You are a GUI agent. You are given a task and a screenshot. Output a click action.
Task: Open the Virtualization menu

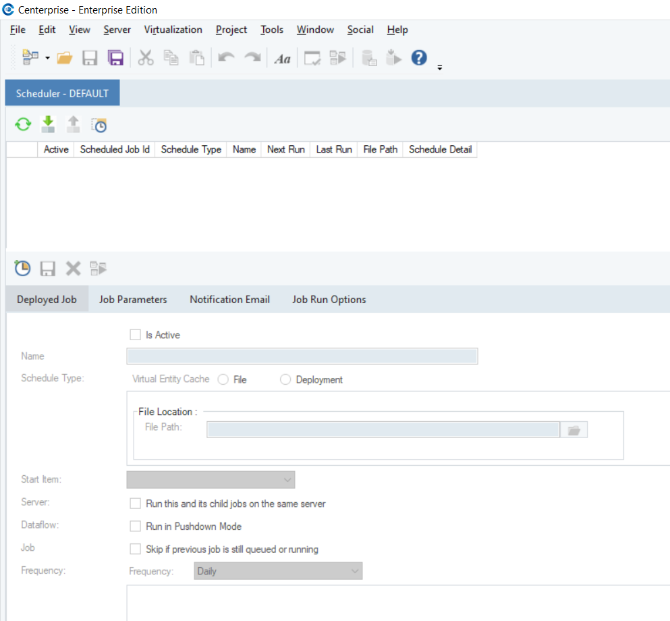[x=173, y=30]
